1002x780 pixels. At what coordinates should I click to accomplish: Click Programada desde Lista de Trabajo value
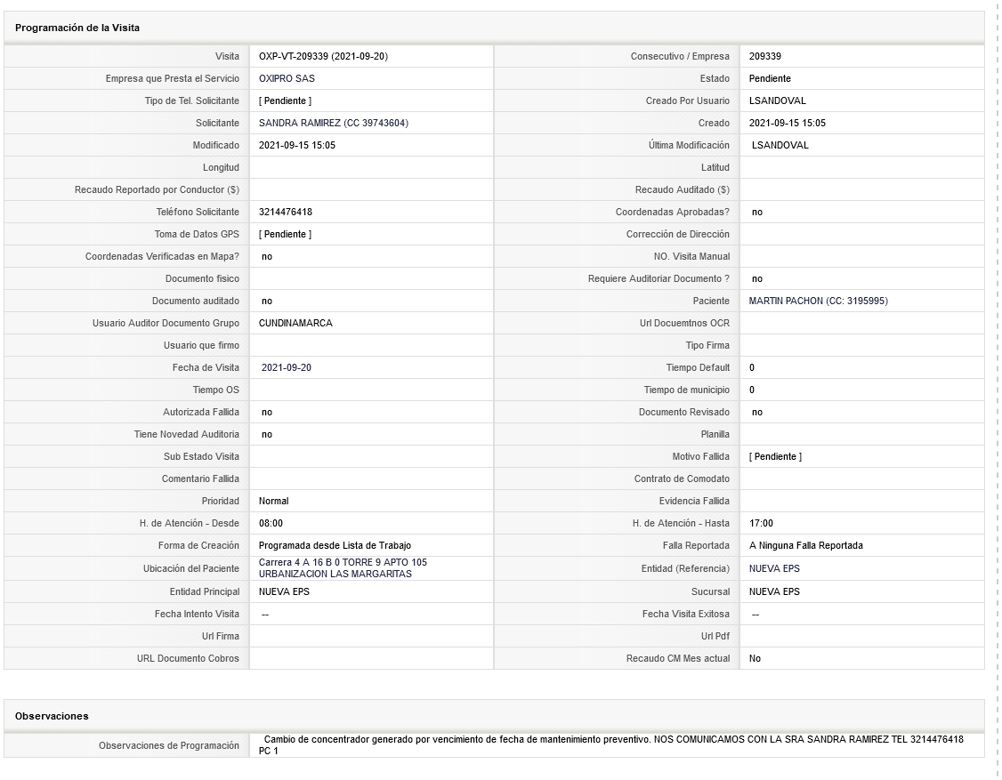click(x=335, y=546)
